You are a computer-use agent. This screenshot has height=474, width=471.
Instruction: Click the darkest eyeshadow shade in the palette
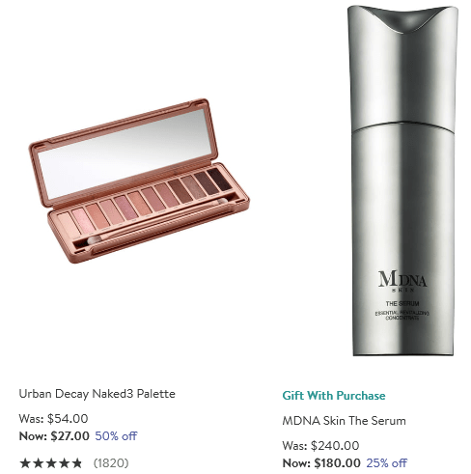click(219, 179)
